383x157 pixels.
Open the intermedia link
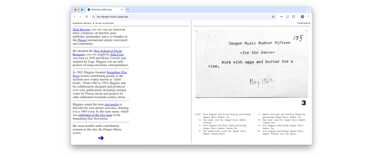tap(111, 104)
